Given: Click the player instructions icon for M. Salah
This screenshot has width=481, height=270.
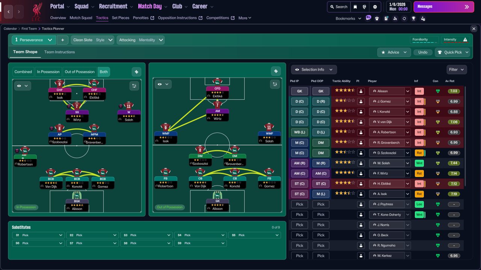Looking at the screenshot, I should coord(361,163).
